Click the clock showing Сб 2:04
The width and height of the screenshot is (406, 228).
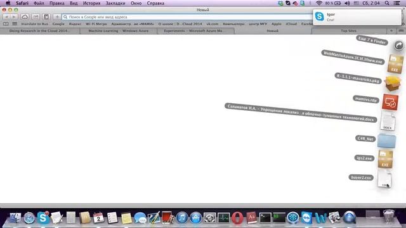(370, 3)
